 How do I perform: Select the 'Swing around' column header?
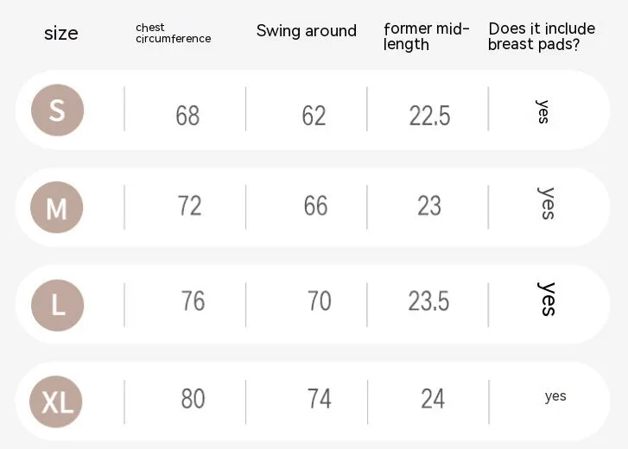(307, 31)
